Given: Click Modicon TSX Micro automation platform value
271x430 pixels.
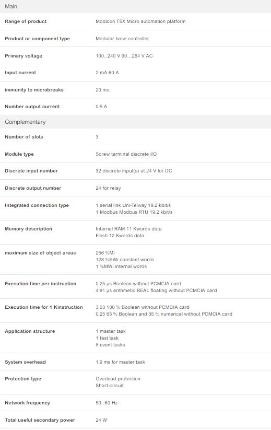Looking at the screenshot, I should tap(140, 21).
